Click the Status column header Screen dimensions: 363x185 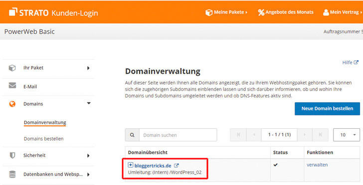[280, 153]
